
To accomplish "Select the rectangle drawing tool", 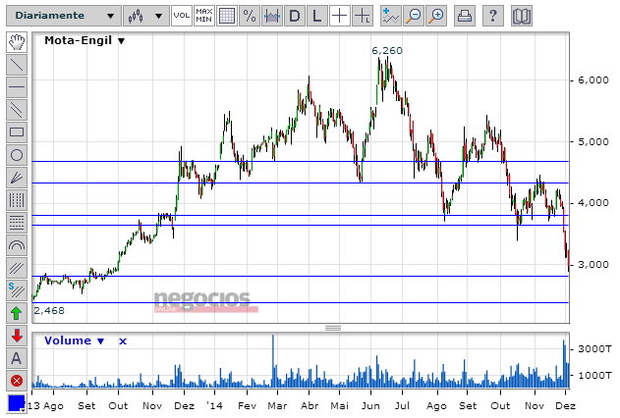I will click(17, 132).
